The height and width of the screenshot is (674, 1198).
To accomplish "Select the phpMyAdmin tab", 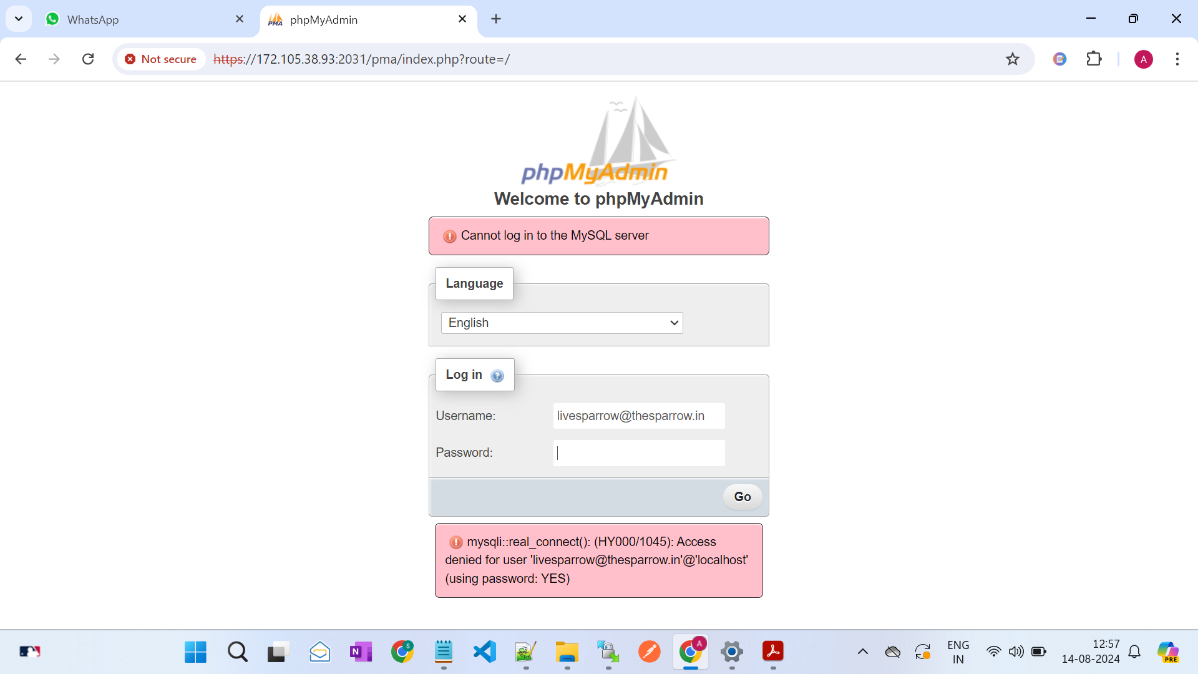I will click(x=368, y=19).
